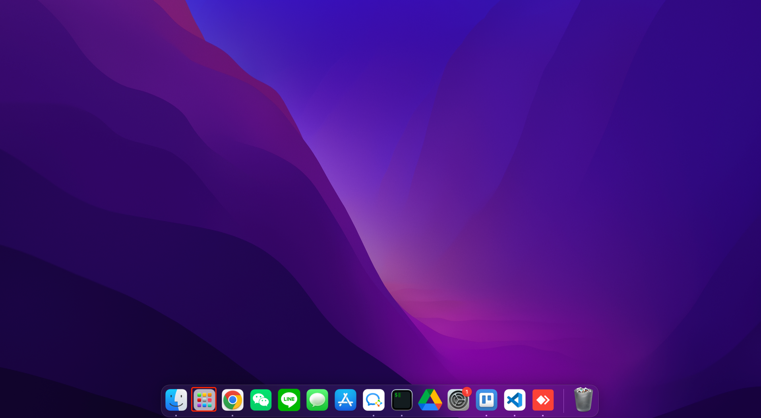This screenshot has height=418, width=761.
Task: Open Finder from the dock
Action: point(176,400)
